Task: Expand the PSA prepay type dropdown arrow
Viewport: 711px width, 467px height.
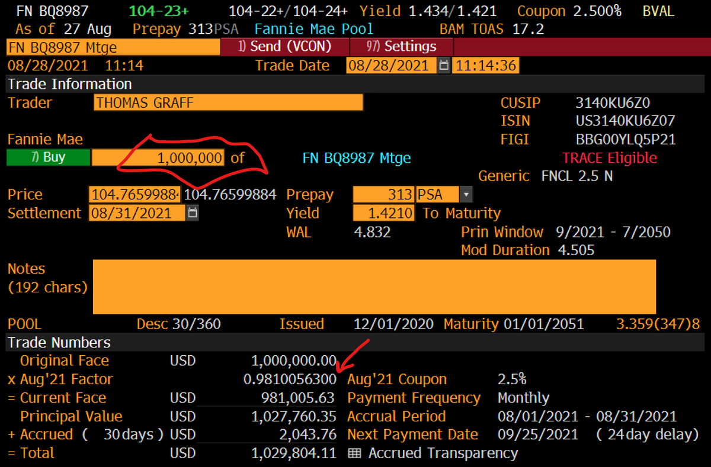Action: [x=466, y=195]
